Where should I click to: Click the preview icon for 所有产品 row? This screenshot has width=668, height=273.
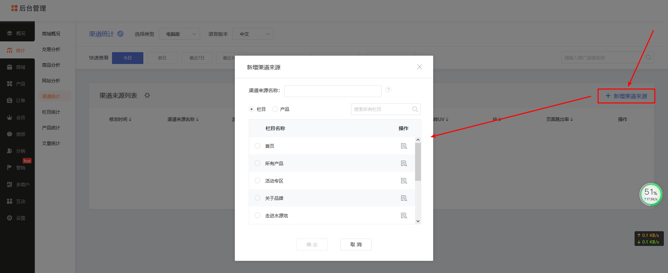(x=404, y=163)
